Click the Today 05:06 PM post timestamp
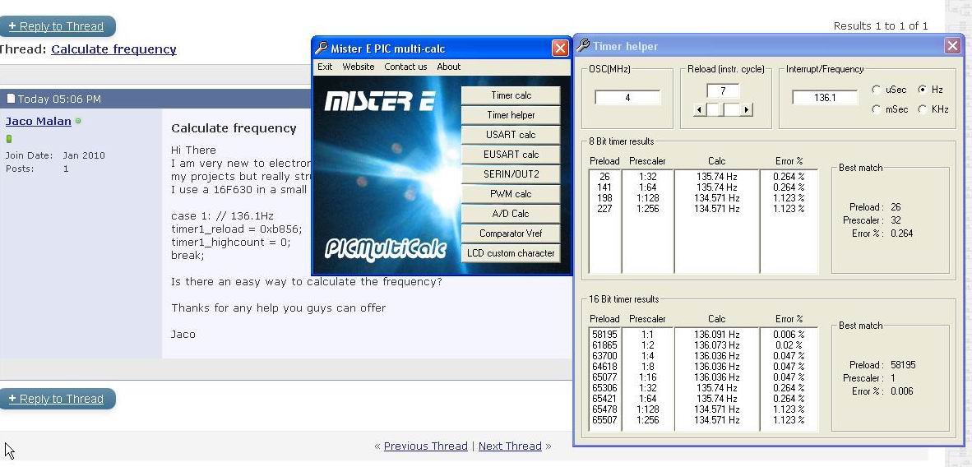This screenshot has width=972, height=467. click(59, 99)
